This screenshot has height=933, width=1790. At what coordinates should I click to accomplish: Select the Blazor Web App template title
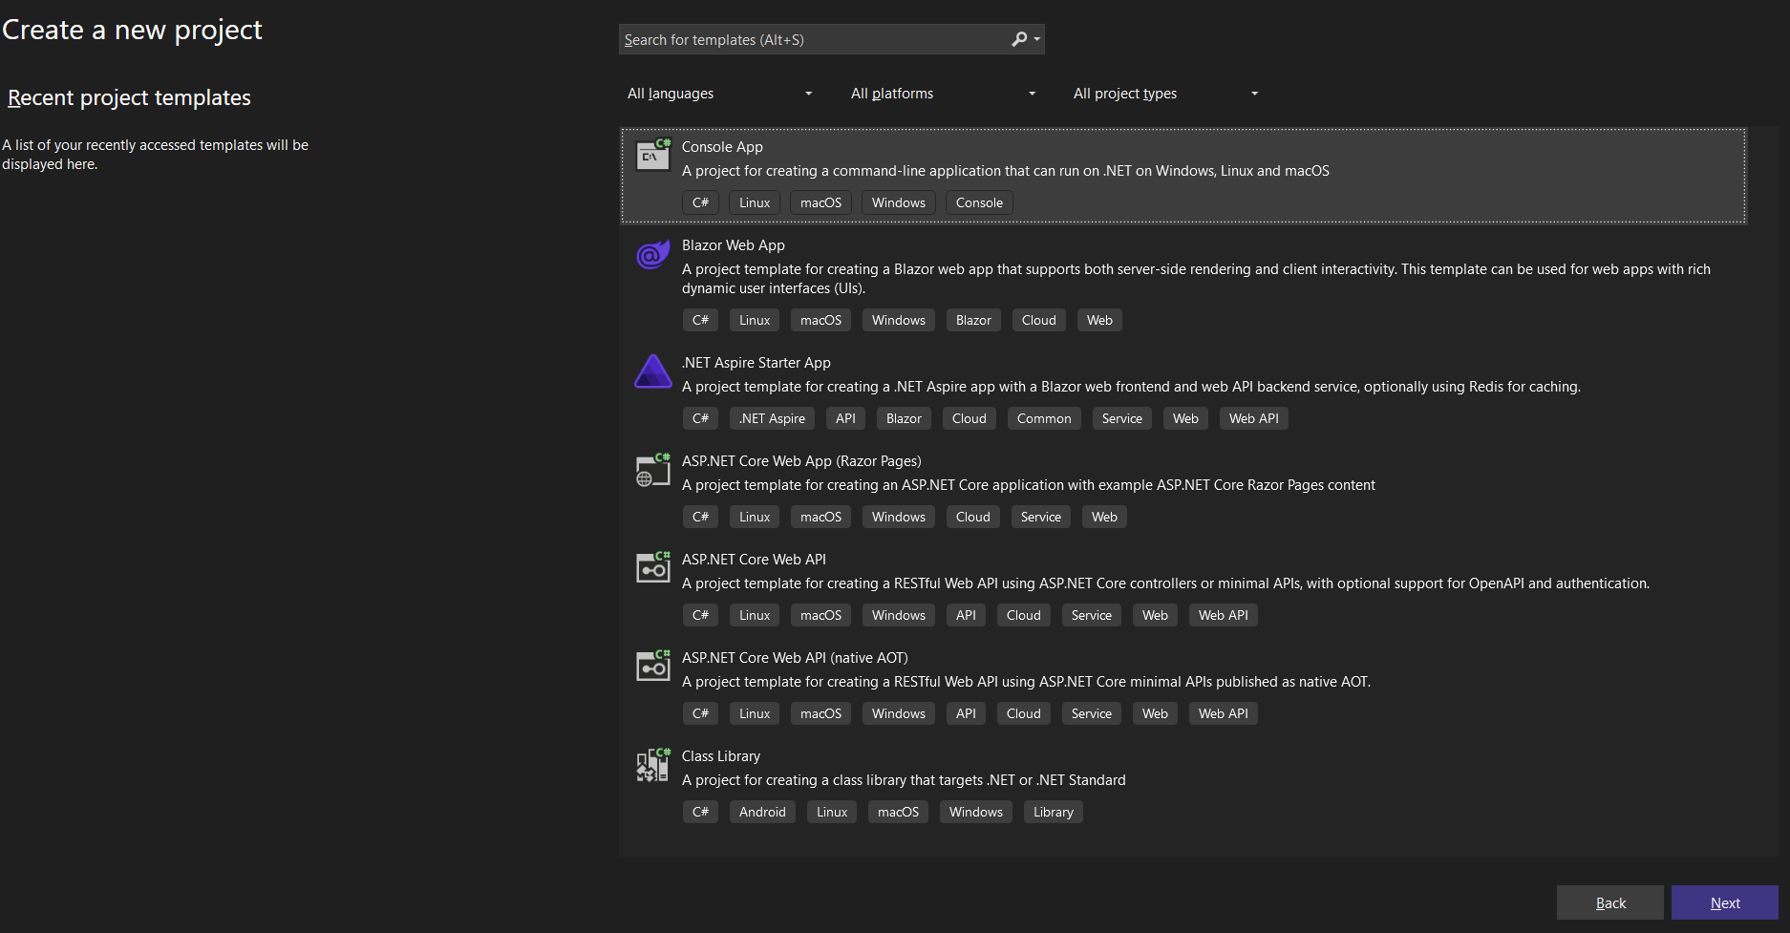pyautogui.click(x=734, y=245)
